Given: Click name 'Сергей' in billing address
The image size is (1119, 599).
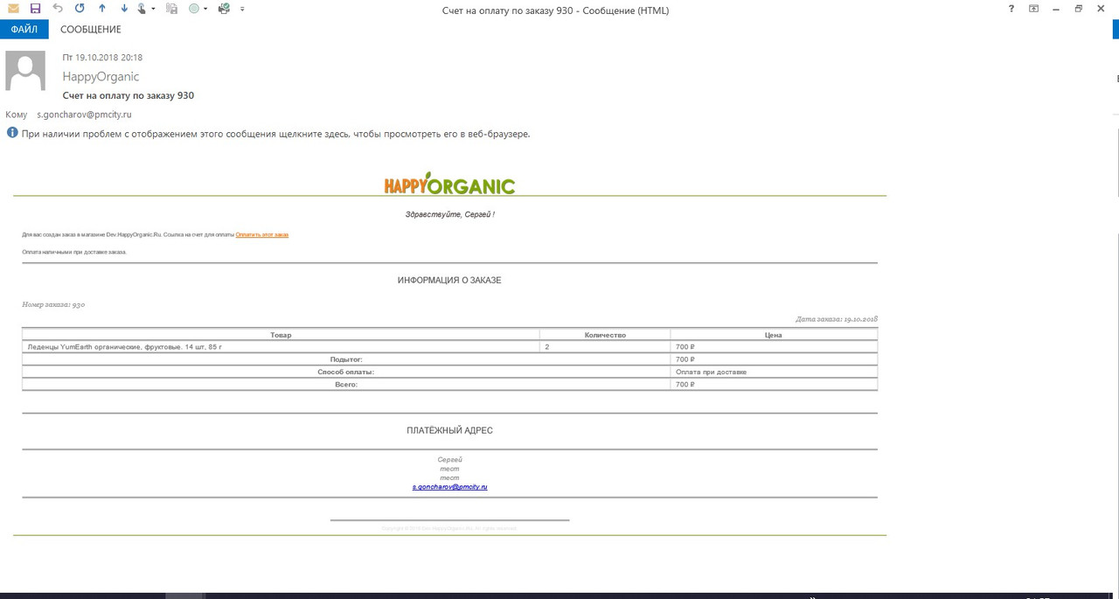Looking at the screenshot, I should (x=449, y=459).
